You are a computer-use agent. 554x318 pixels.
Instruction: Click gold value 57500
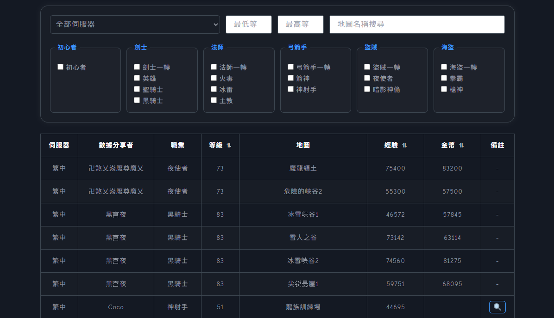click(452, 191)
